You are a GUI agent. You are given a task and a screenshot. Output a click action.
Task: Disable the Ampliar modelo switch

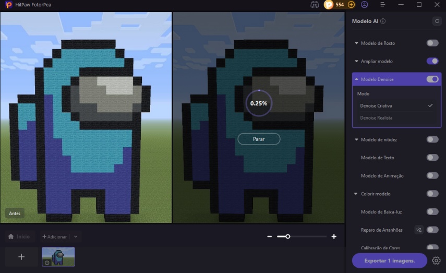(x=432, y=61)
